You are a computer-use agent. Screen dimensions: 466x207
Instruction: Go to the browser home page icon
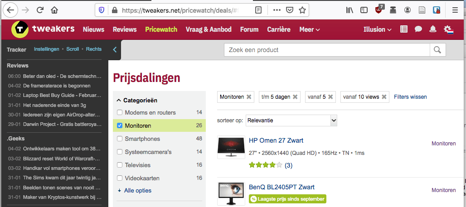coord(54,10)
